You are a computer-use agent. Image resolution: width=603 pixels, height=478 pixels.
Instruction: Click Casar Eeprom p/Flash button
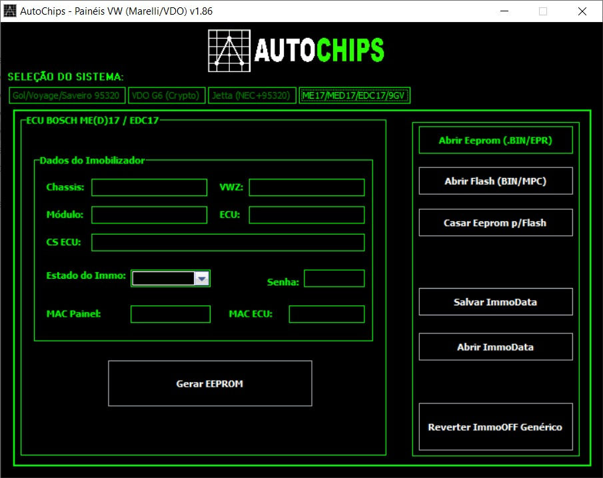[x=495, y=223]
